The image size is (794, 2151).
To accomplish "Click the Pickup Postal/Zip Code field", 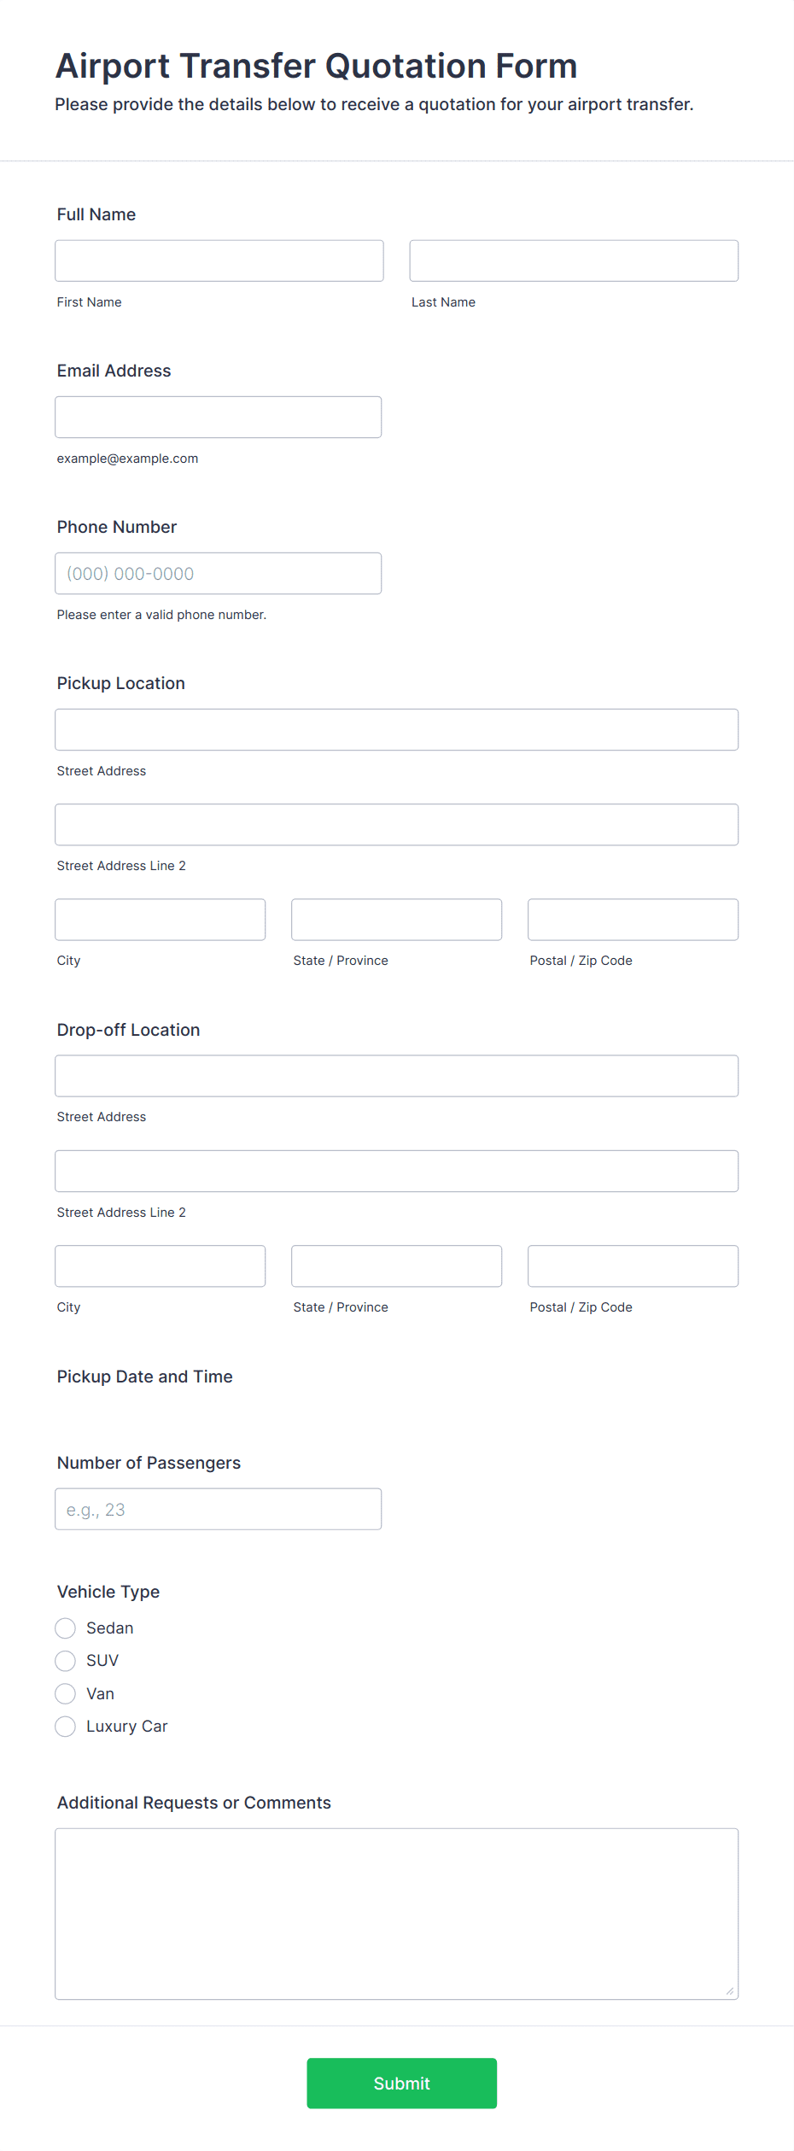I will point(632,920).
